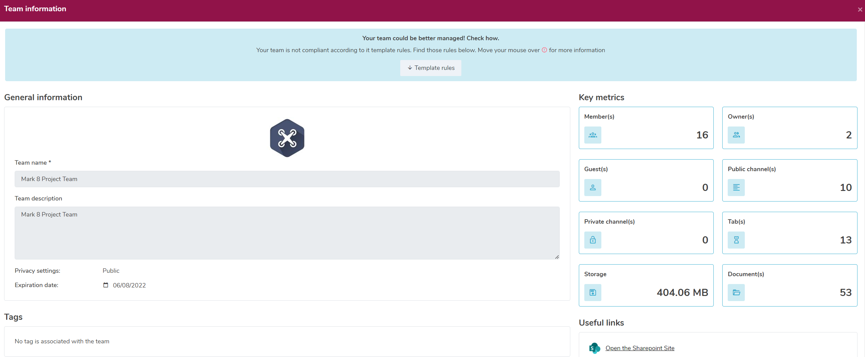This screenshot has width=865, height=357.
Task: Click the Storage 404.06 MB metric card
Action: tap(646, 285)
